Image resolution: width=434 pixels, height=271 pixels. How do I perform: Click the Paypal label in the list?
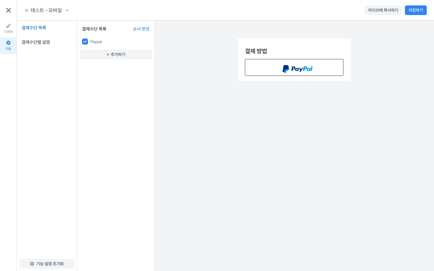[96, 42]
